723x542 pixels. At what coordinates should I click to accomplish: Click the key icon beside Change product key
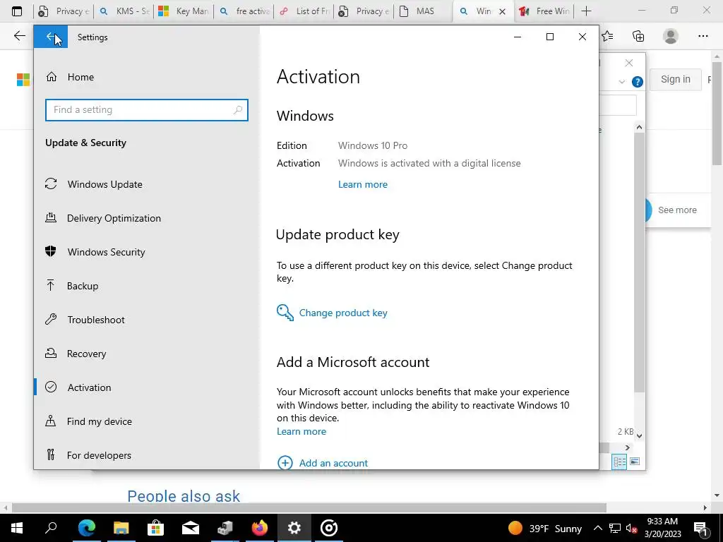285,313
